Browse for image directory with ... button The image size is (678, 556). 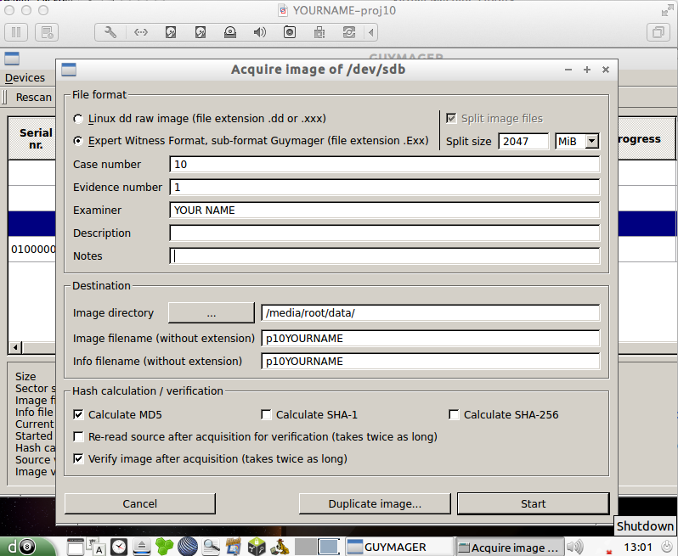[x=211, y=312]
